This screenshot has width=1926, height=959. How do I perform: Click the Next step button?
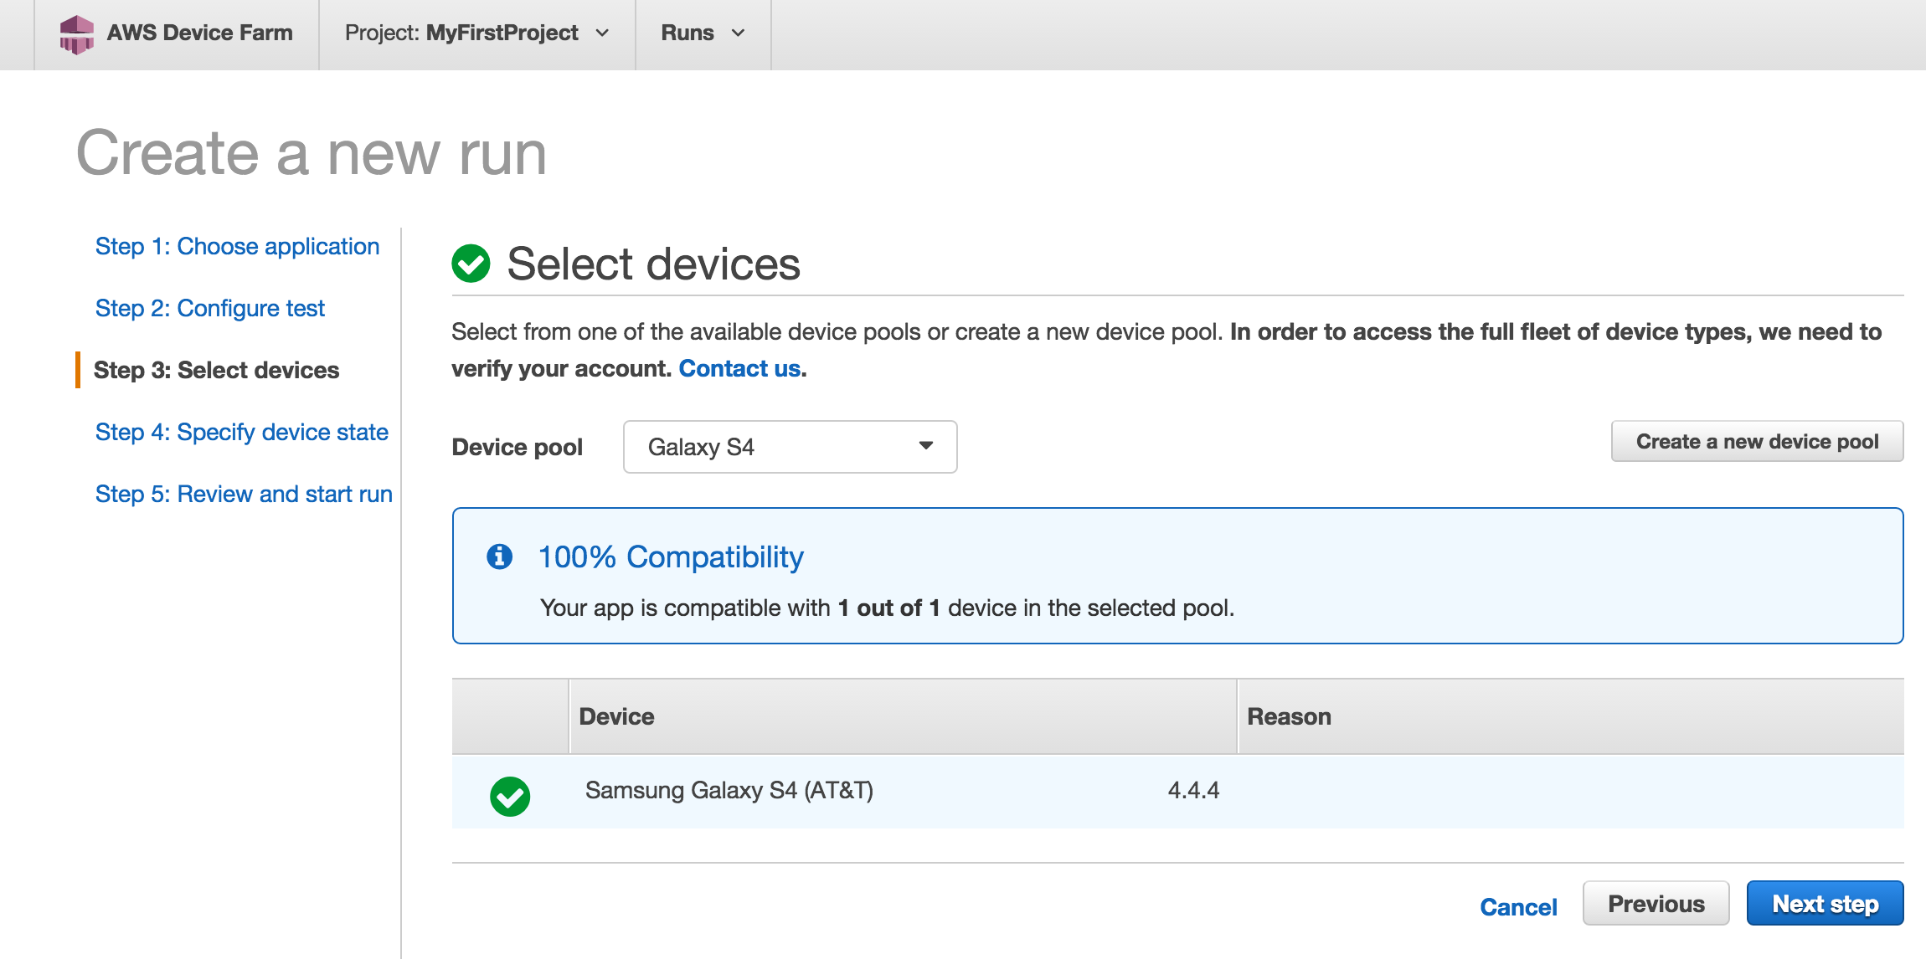1825,904
